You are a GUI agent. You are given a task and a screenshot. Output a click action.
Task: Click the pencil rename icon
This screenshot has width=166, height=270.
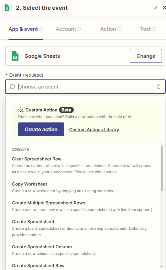click(156, 8)
